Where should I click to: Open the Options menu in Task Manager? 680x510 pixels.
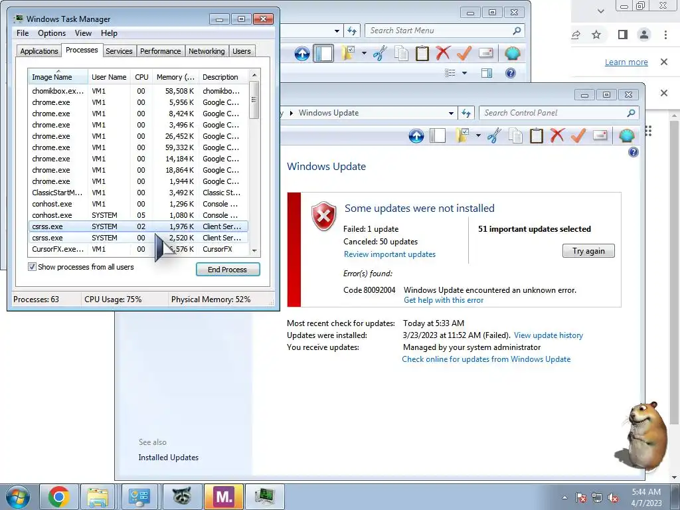click(52, 33)
